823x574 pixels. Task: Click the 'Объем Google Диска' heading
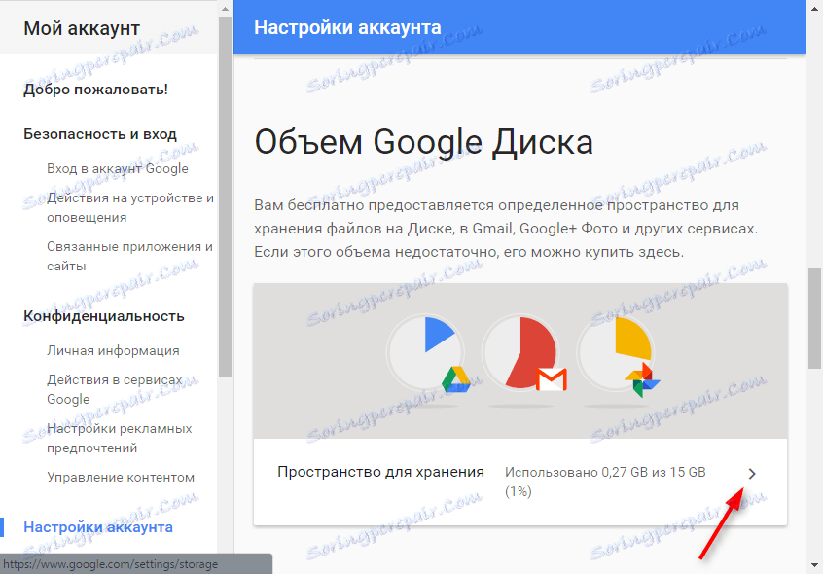pos(424,142)
